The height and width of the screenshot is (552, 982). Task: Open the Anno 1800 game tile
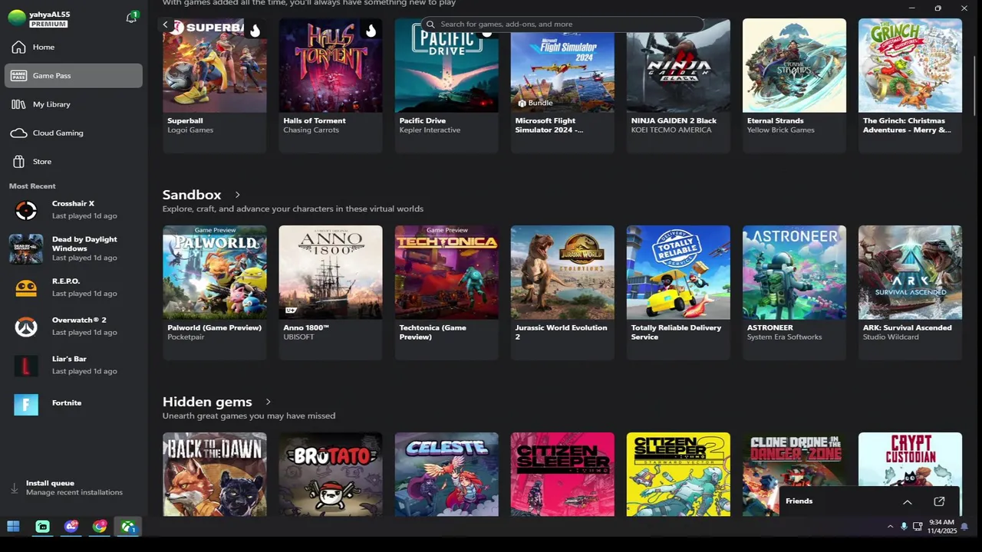(331, 292)
